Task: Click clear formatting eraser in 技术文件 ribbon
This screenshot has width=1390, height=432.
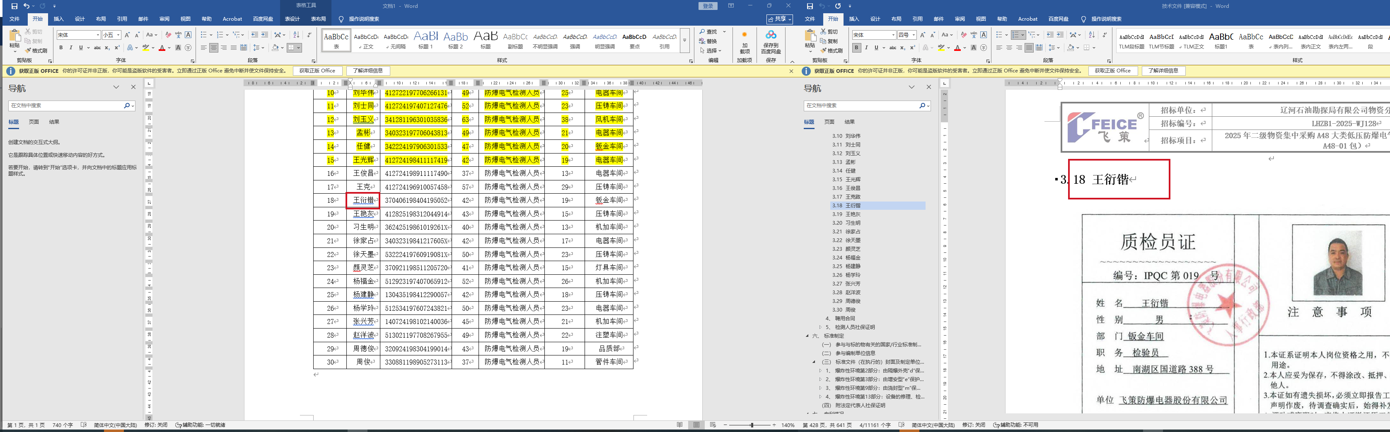Action: 964,35
